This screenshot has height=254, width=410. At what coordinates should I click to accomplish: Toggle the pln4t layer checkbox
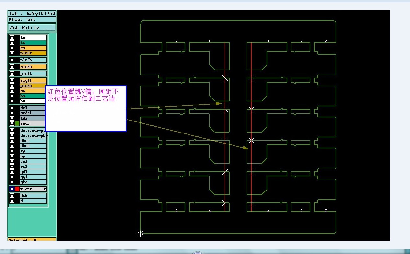coord(12,74)
